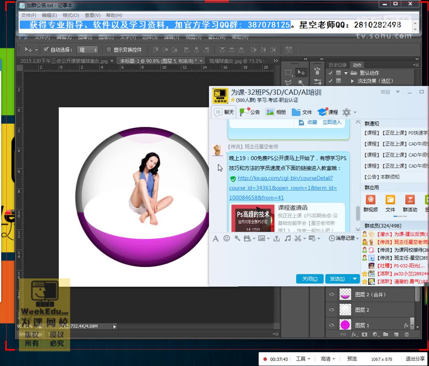Image resolution: width=429 pixels, height=366 pixels.
Task: Click the screenshot scissors icon in chat
Action: pos(298,238)
